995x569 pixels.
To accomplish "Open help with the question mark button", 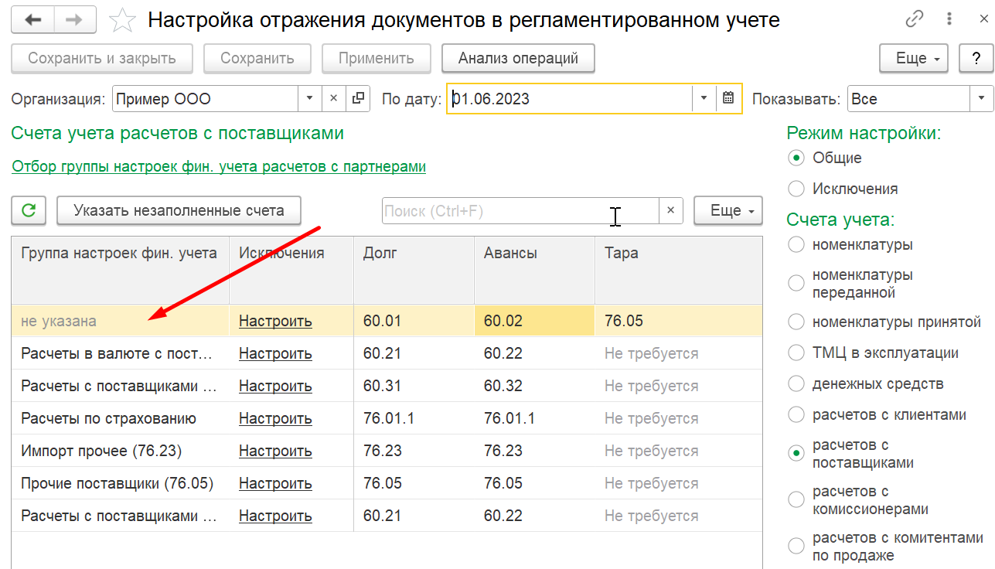I will [x=975, y=58].
